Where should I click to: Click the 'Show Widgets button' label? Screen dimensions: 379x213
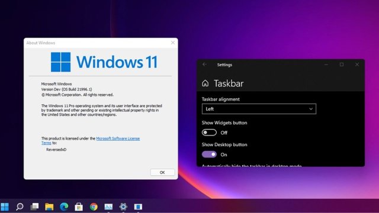click(224, 123)
